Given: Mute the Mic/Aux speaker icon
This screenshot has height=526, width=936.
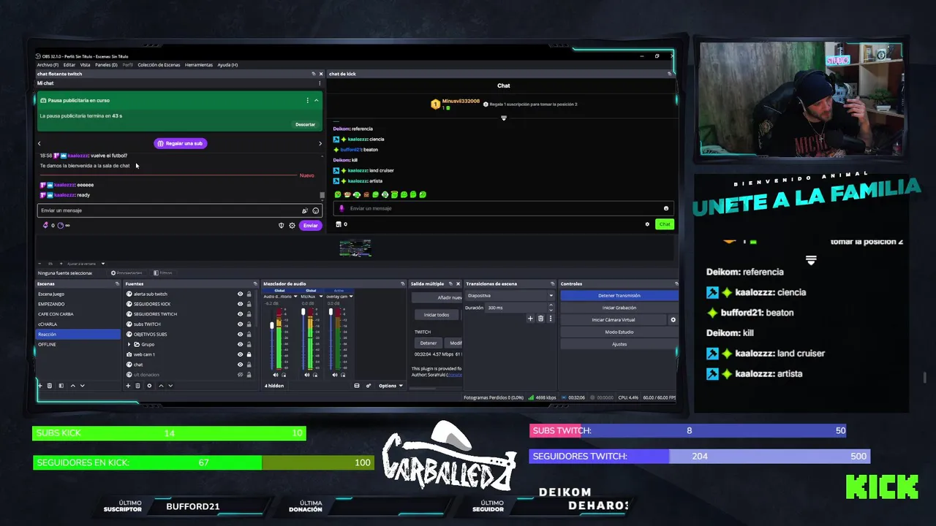Looking at the screenshot, I should click(307, 375).
